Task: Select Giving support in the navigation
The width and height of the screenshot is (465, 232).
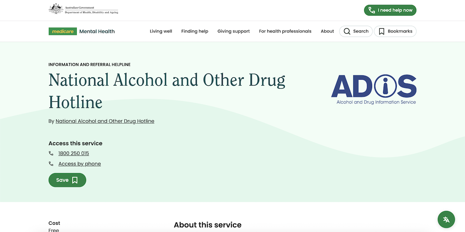Action: pos(233,31)
